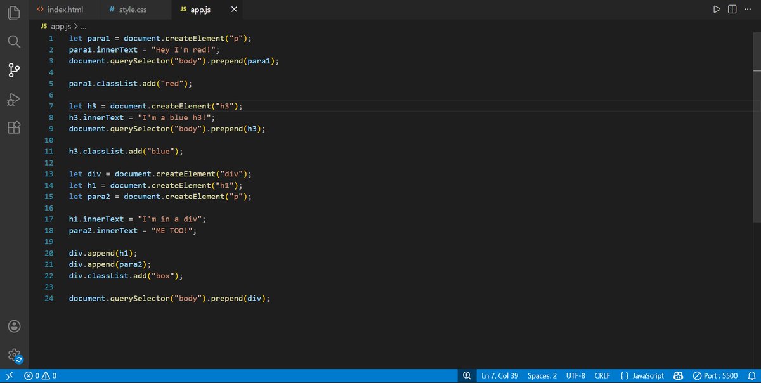Show errors and warnings in Problems panel

(x=41, y=376)
